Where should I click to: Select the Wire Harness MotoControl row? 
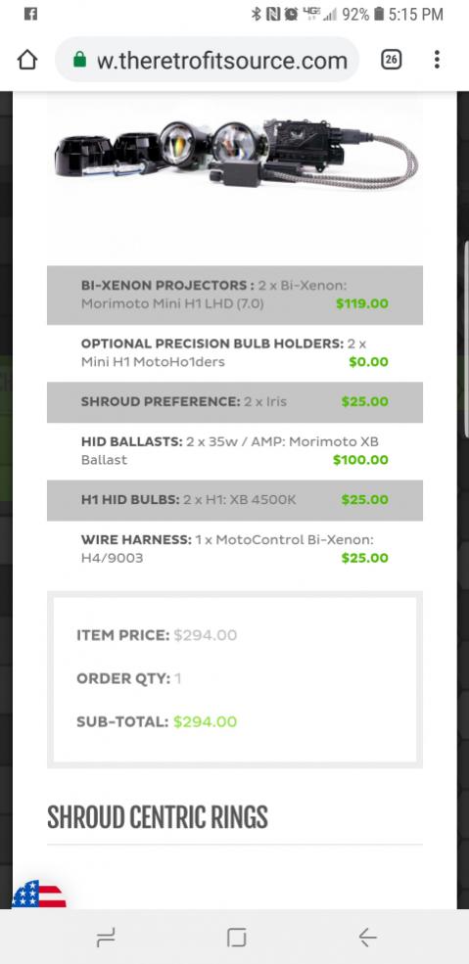pos(235,549)
